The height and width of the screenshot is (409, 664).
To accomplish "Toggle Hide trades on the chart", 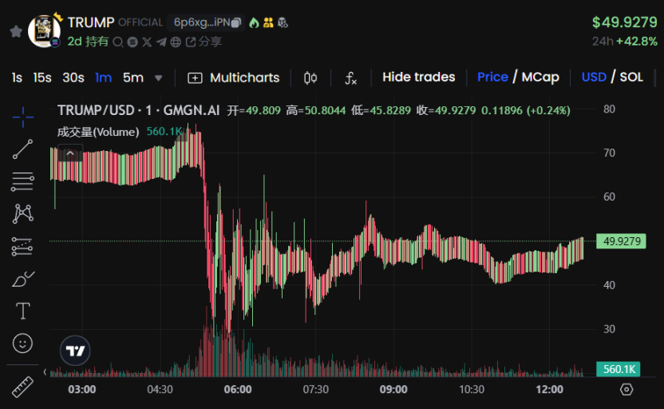I will [418, 77].
